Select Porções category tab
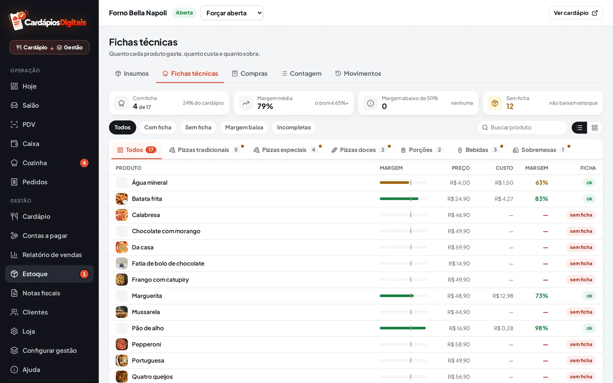The height and width of the screenshot is (383, 613). click(x=421, y=150)
